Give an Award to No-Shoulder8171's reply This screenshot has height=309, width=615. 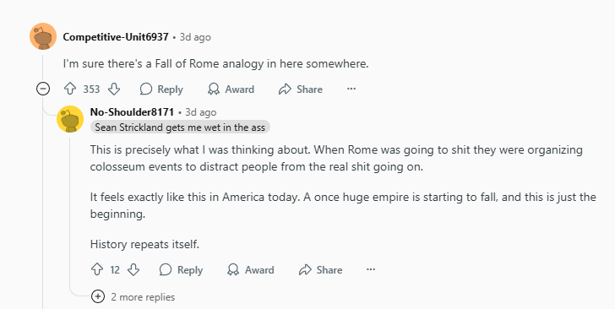pos(251,270)
